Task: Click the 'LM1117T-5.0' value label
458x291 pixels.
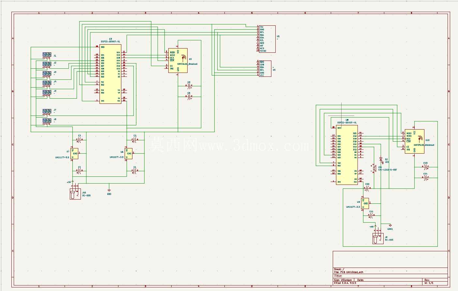Action: point(62,157)
